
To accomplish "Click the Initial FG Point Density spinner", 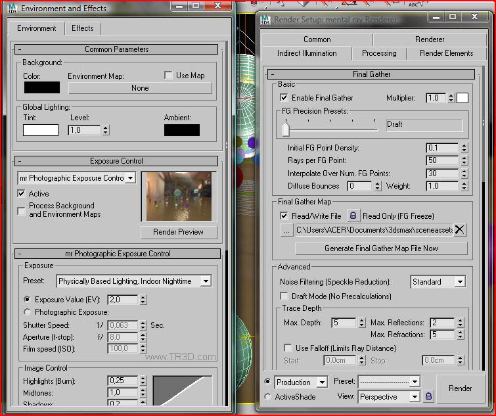I will 464,148.
